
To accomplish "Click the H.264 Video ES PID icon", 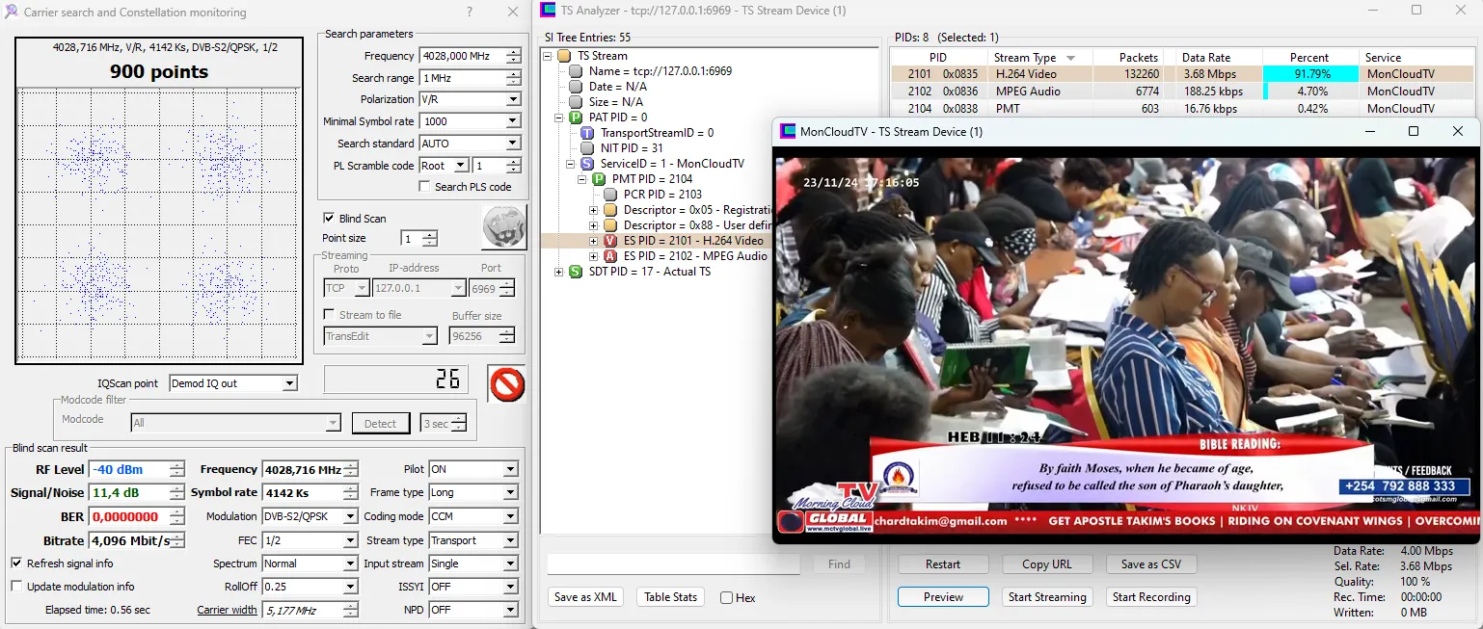I will (x=610, y=241).
